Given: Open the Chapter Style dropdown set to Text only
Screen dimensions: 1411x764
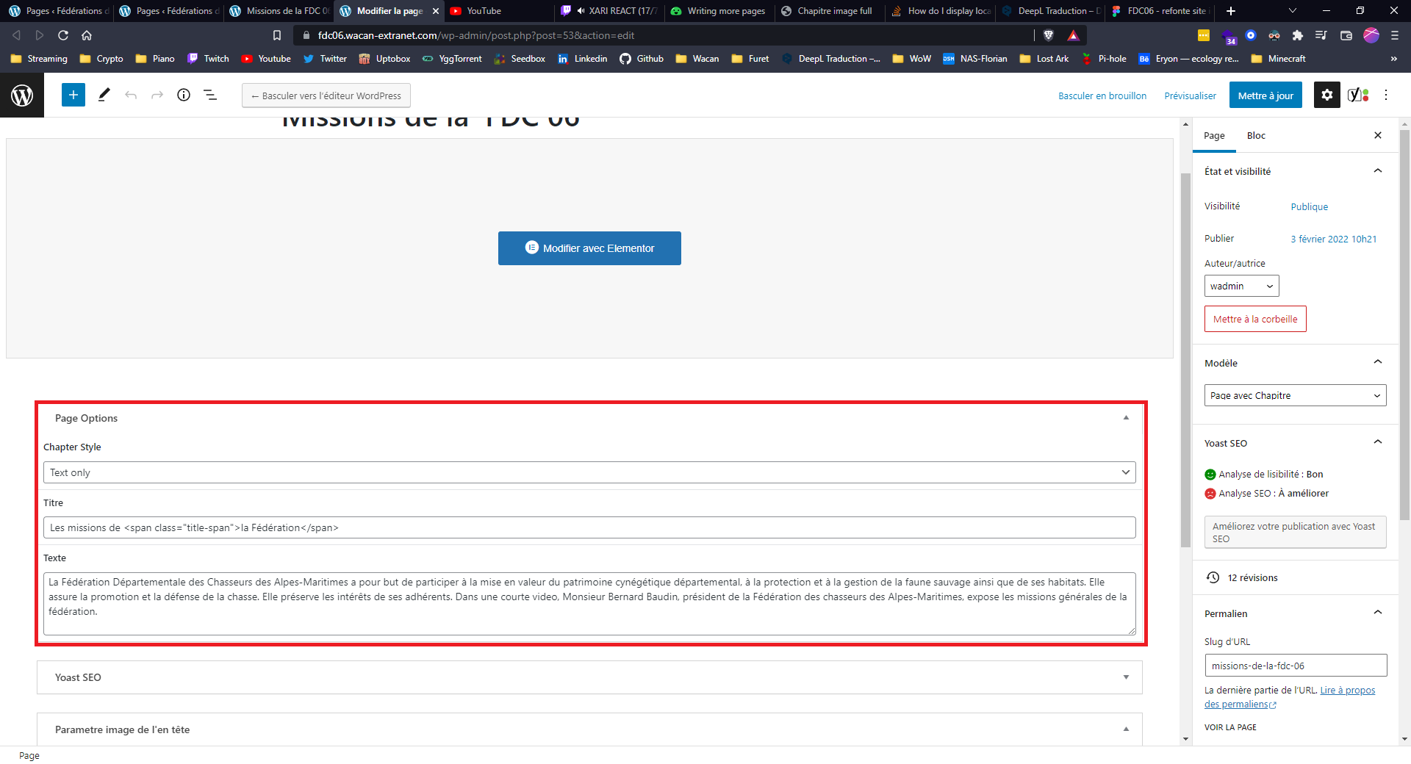Looking at the screenshot, I should 589,472.
